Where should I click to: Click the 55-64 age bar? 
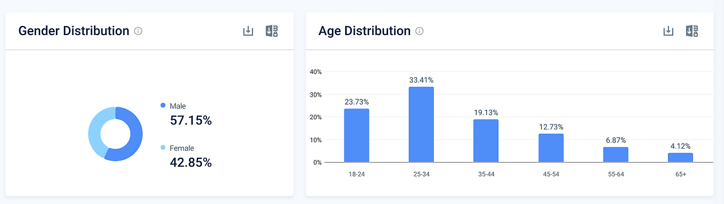[615, 155]
